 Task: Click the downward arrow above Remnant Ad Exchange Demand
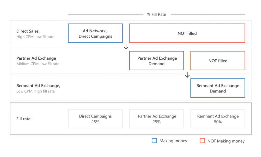pyautogui.click(x=187, y=75)
